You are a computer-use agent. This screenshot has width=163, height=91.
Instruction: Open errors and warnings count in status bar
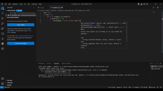[x=7, y=87]
